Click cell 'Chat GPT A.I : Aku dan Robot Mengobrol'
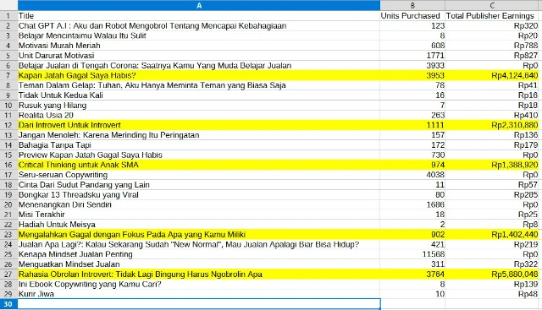Screen dimensions: 542x310 click(199, 26)
